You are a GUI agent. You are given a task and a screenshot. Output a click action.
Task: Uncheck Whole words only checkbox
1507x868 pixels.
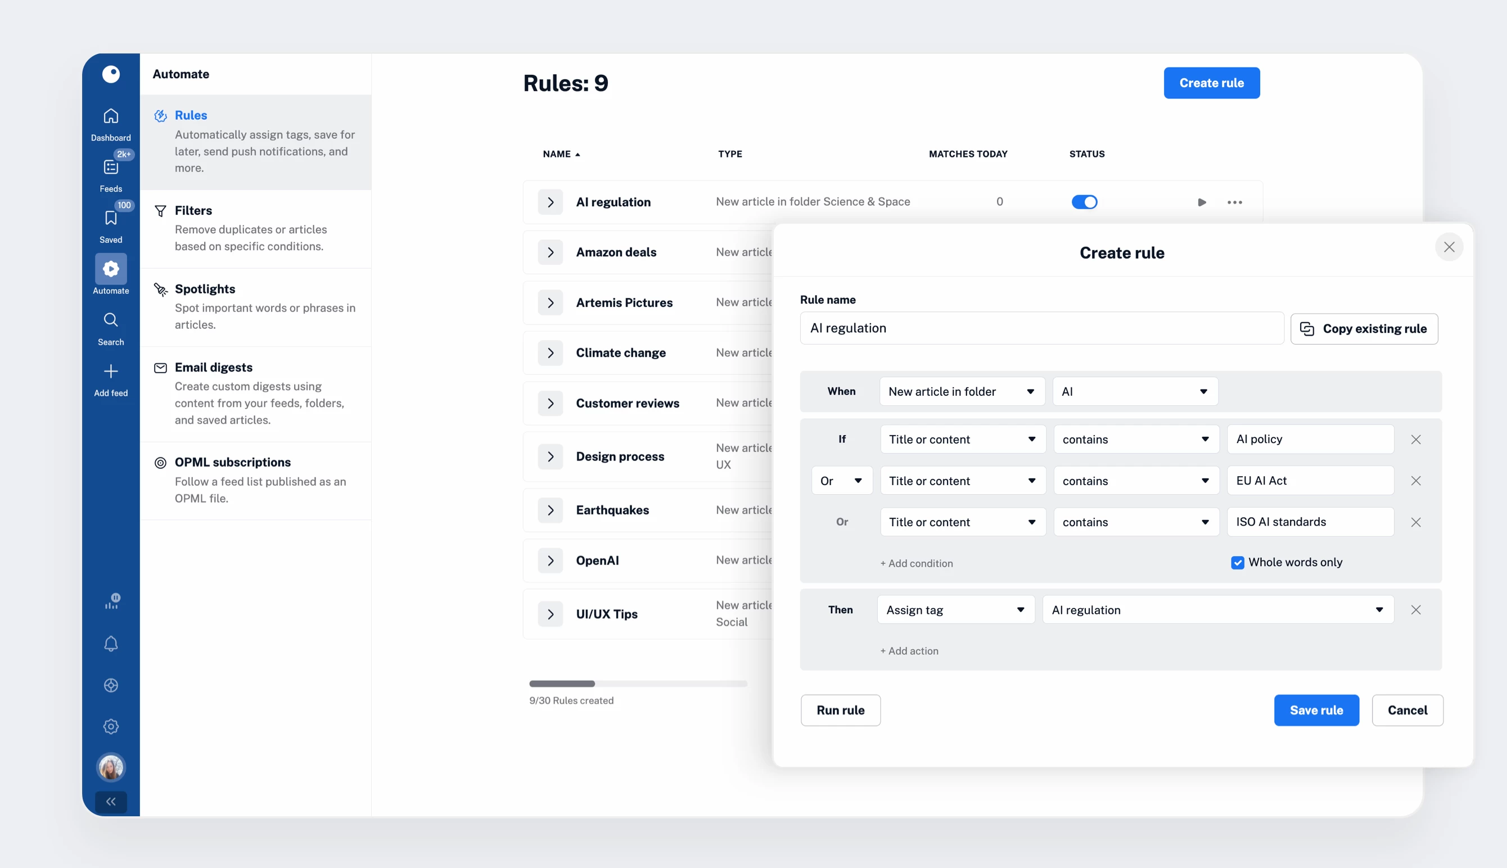pos(1238,563)
